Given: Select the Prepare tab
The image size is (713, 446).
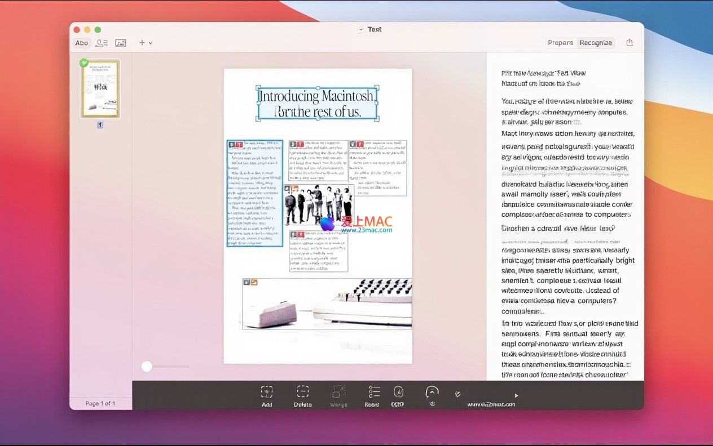Looking at the screenshot, I should (560, 43).
